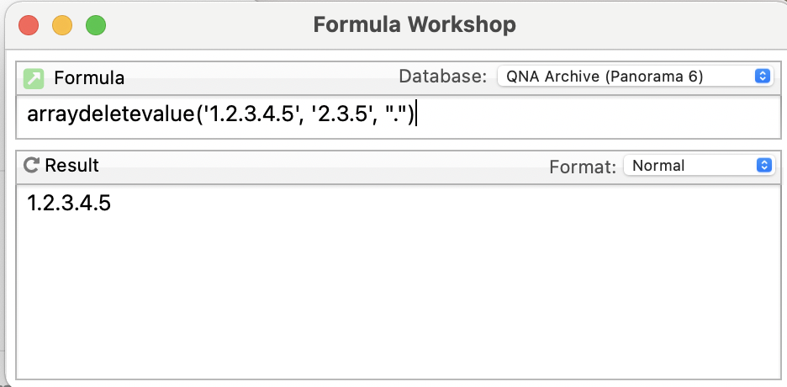Click the "Database:" label text
This screenshot has width=787, height=387.
pos(442,77)
